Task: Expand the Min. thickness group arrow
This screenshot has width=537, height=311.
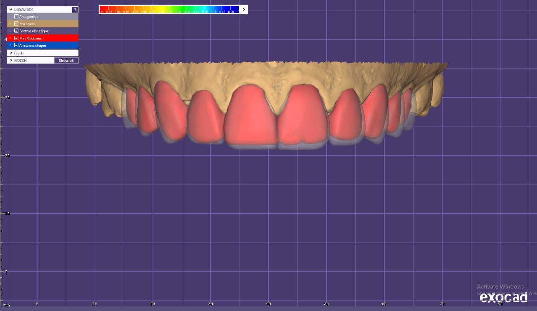Action: pos(10,38)
